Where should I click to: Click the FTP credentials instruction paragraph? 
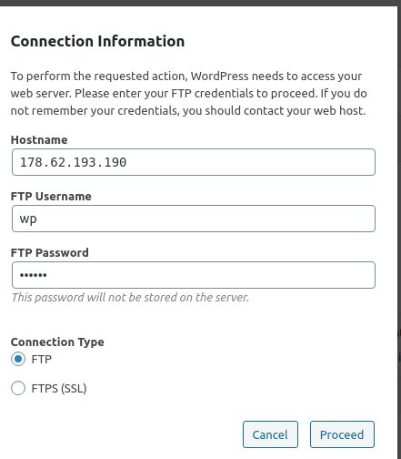pos(188,93)
